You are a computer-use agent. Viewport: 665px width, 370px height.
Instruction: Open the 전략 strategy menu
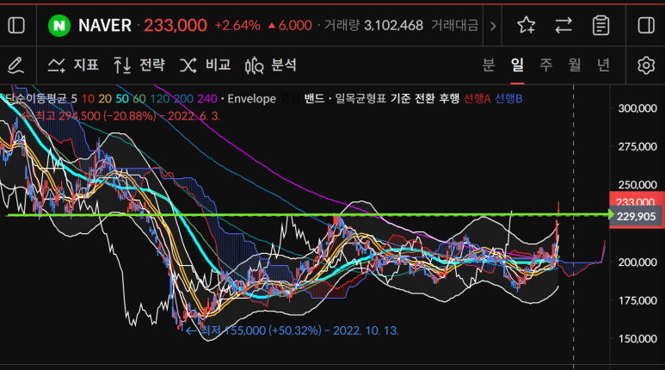tap(139, 65)
